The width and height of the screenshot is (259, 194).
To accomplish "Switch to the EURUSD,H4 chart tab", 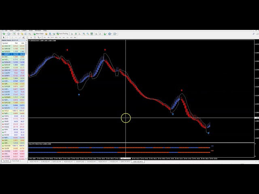I will pyautogui.click(x=45, y=161).
